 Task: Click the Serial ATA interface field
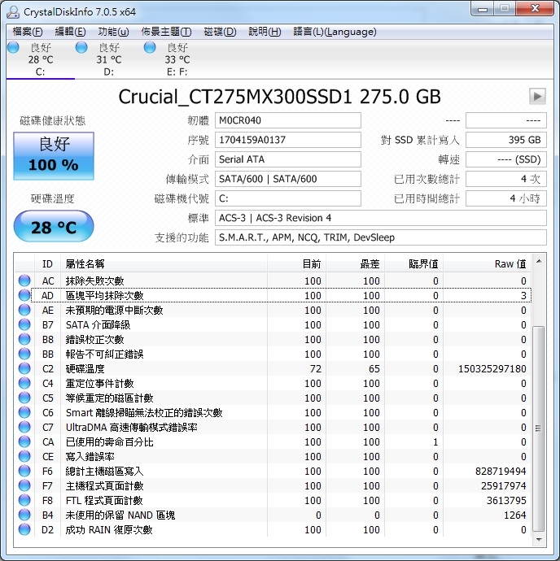click(x=287, y=159)
